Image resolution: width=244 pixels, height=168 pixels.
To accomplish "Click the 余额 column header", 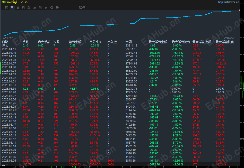I will click(128, 42).
